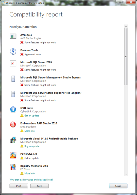Click the Microsoft SQL Server 2005 broken icon
The image size is (137, 195).
click(x=13, y=63)
